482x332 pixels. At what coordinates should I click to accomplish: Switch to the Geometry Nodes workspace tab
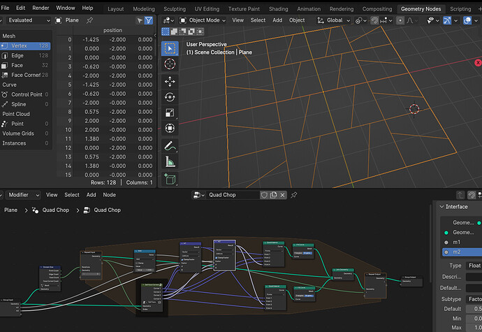tap(421, 9)
